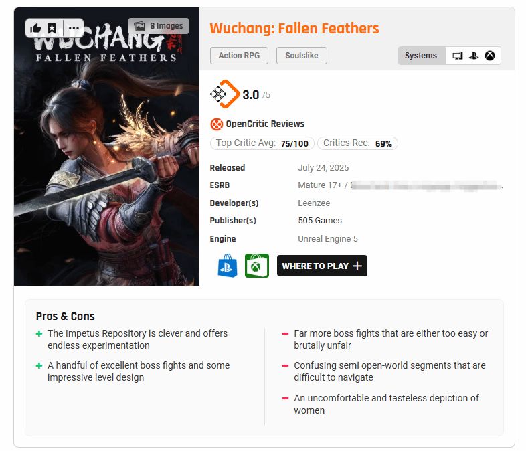Viewport: 526px width, 451px height.
Task: Open the Xbox Store shopping bag
Action: pos(256,266)
